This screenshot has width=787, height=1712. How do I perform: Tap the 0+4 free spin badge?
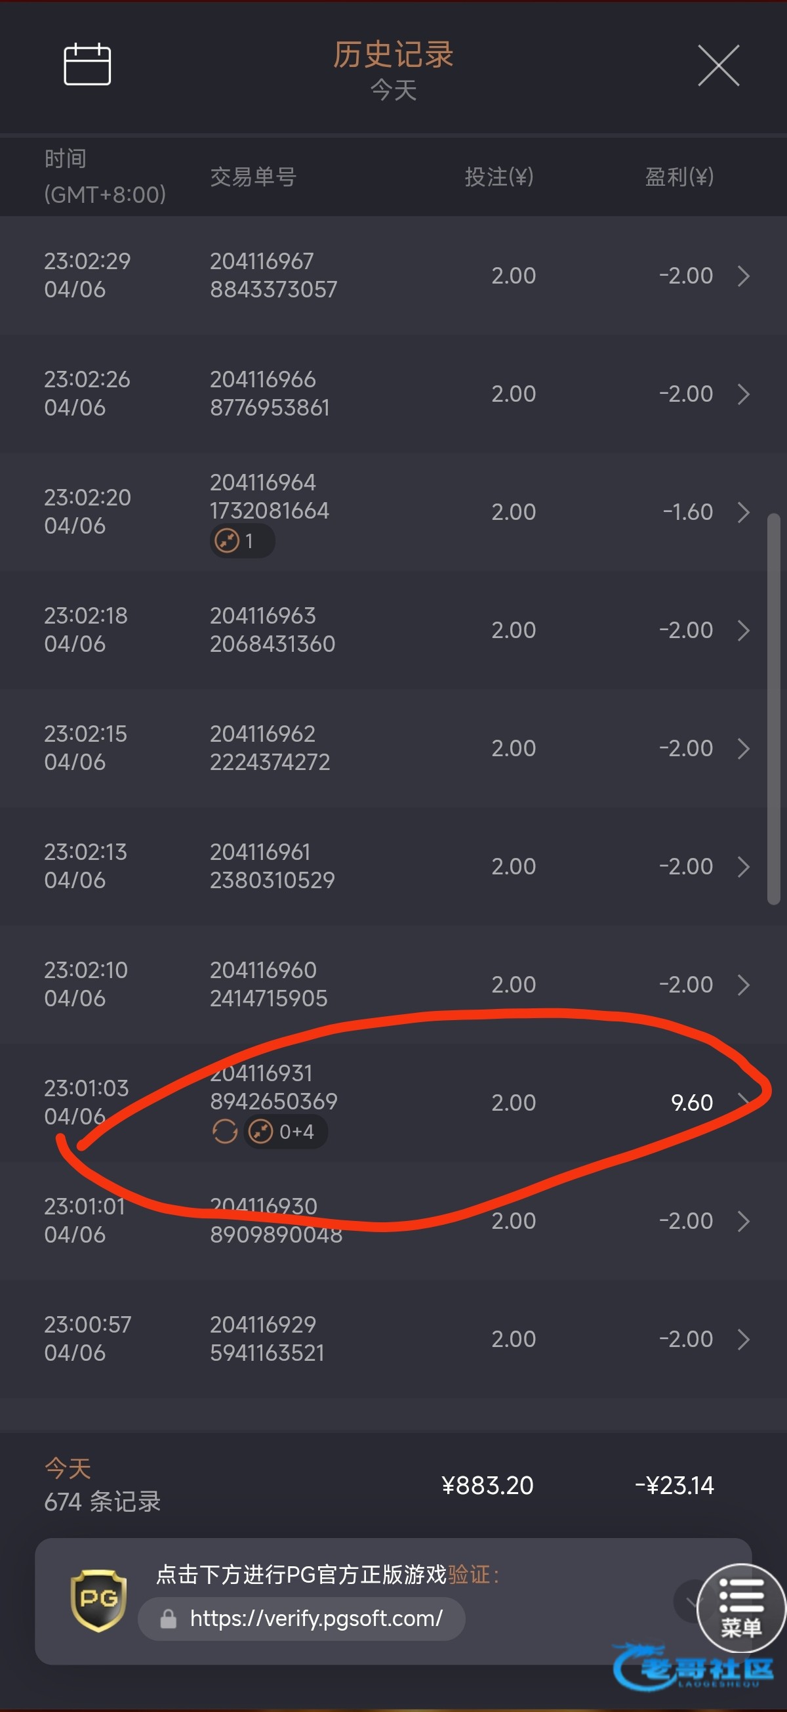[285, 1131]
